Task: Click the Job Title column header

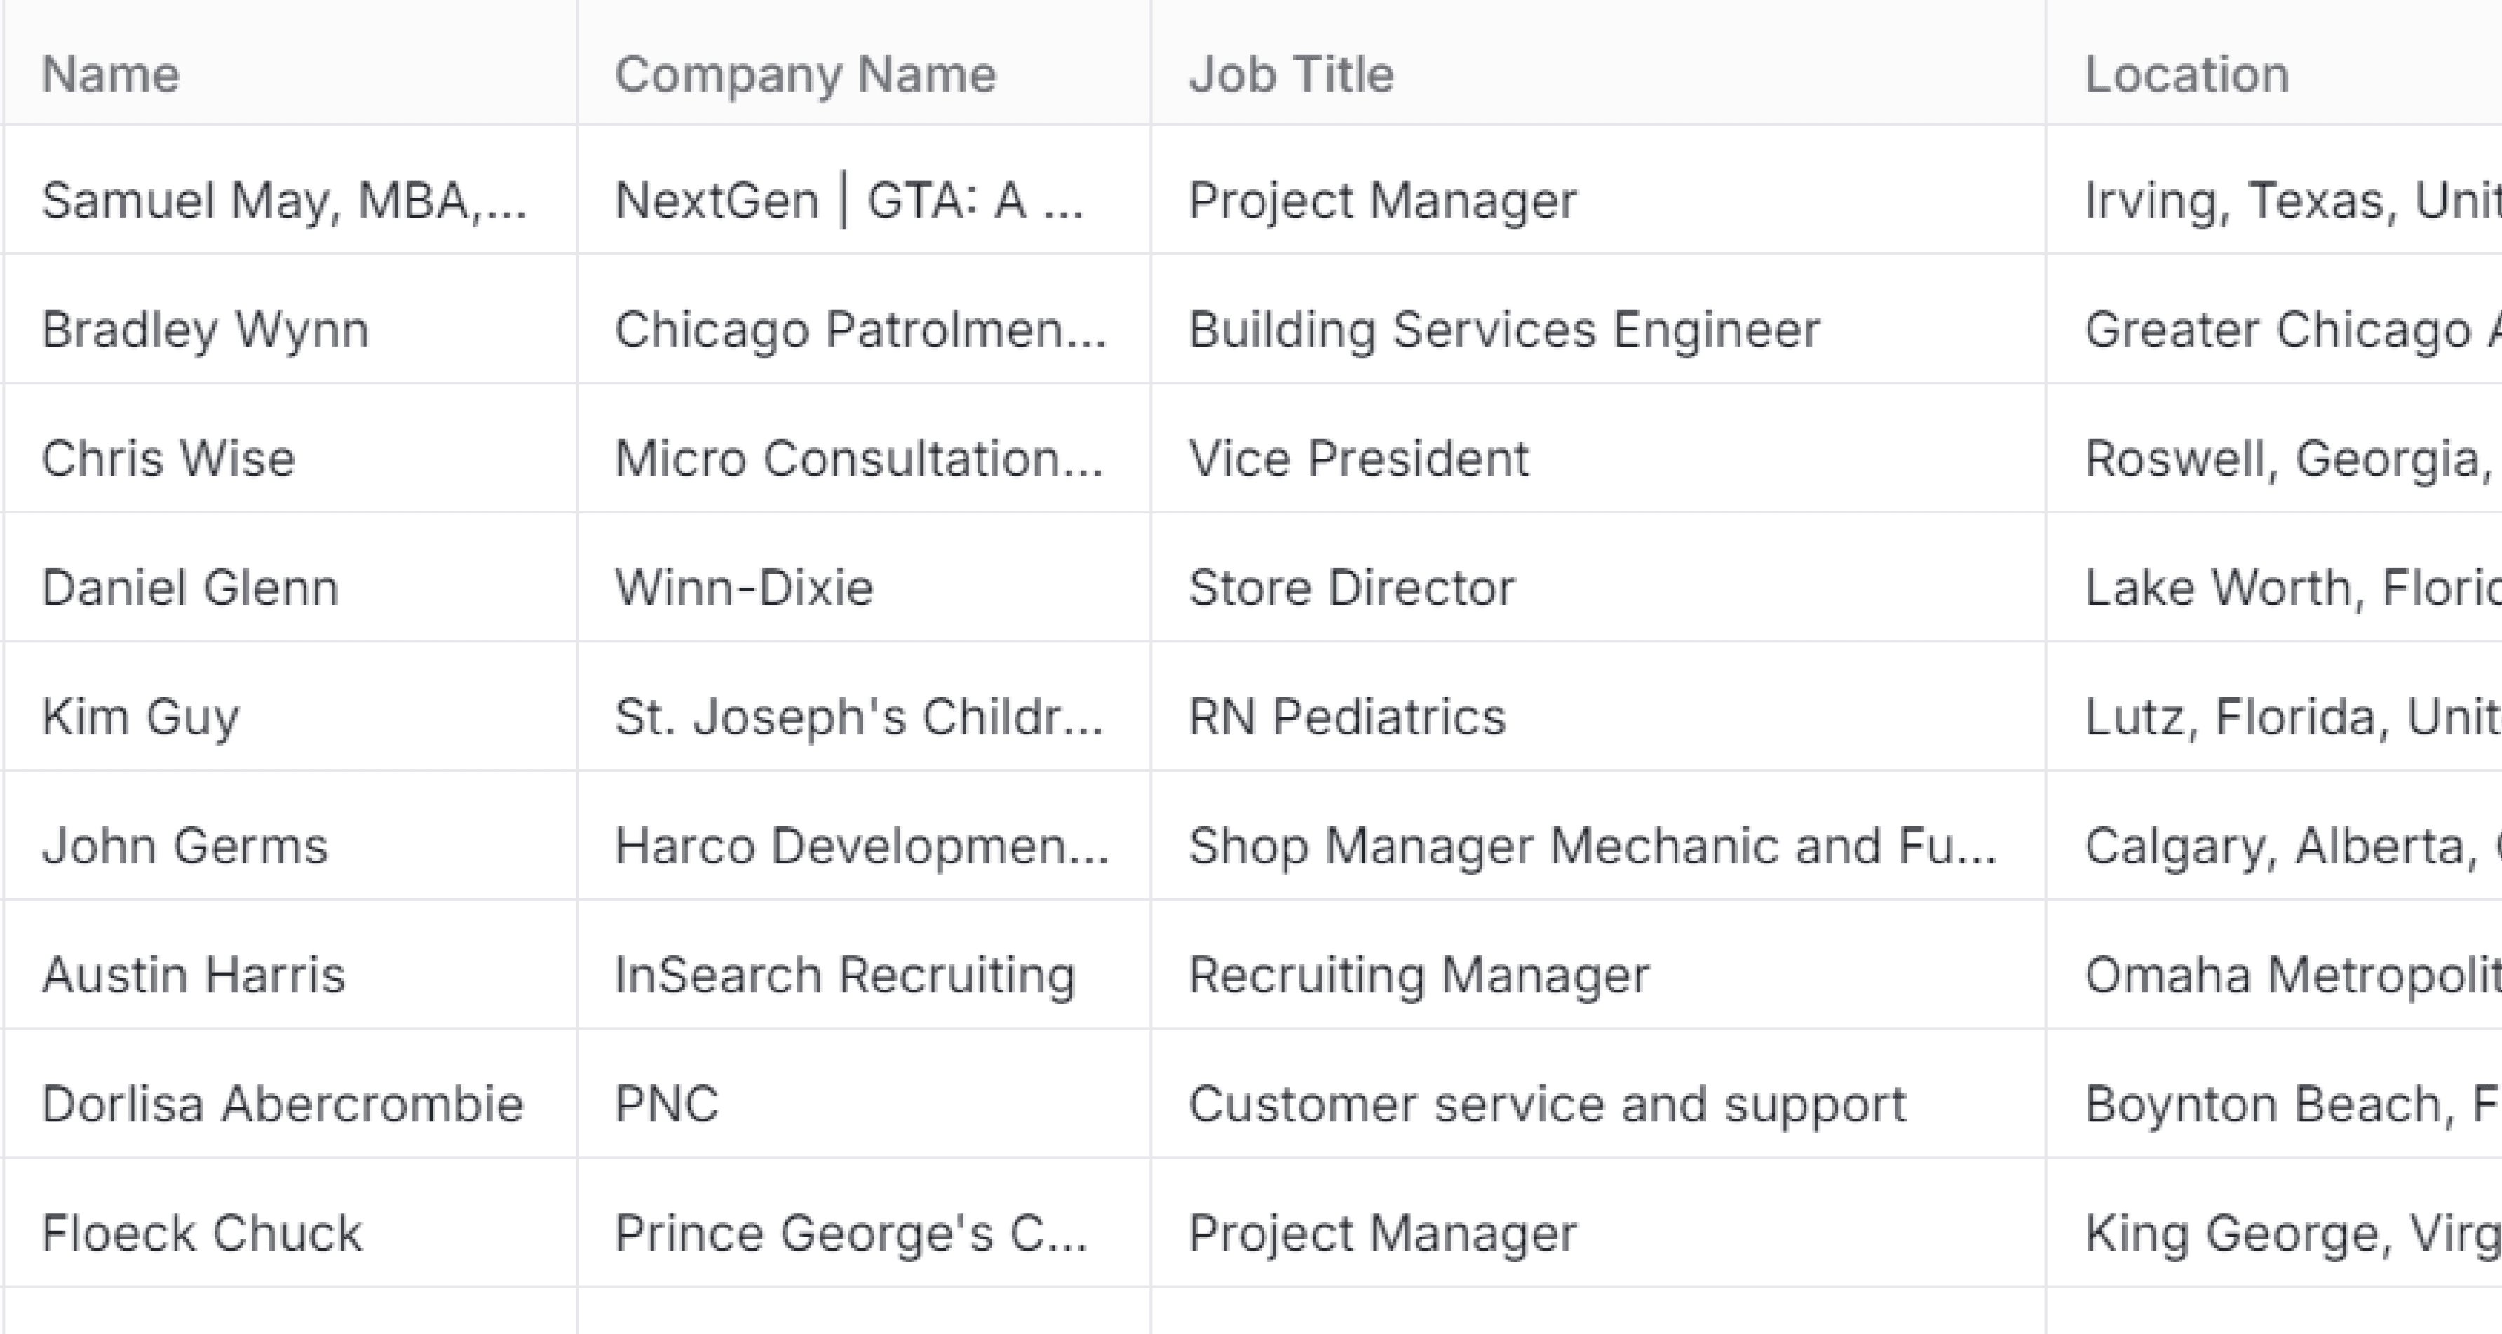Action: pyautogui.click(x=1291, y=75)
